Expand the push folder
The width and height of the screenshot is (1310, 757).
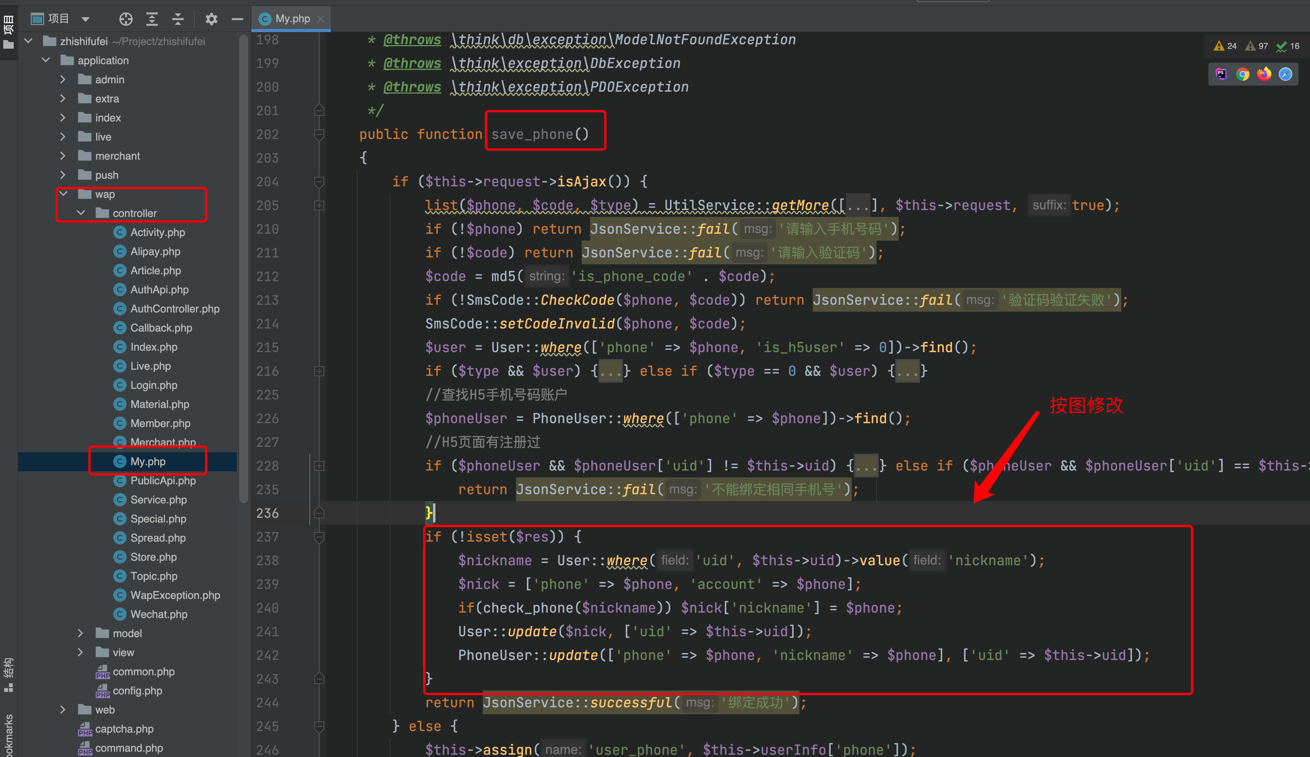(x=63, y=175)
